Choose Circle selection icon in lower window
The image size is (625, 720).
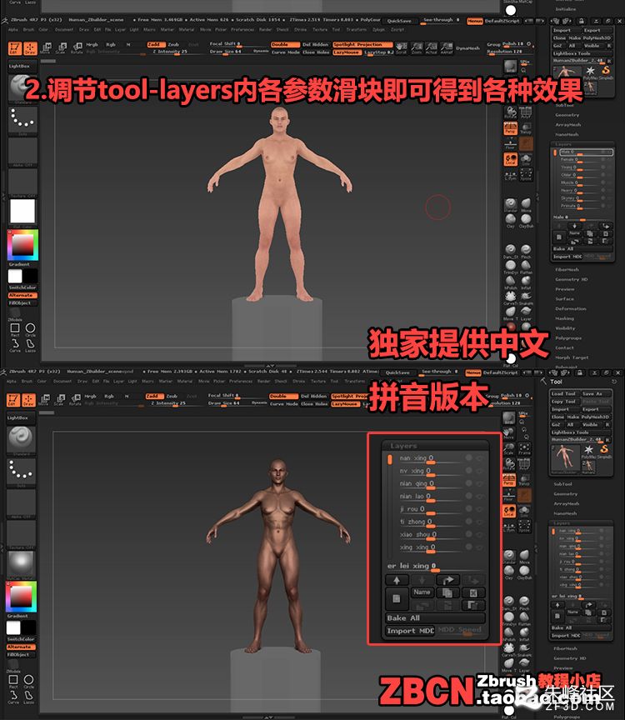pyautogui.click(x=28, y=681)
